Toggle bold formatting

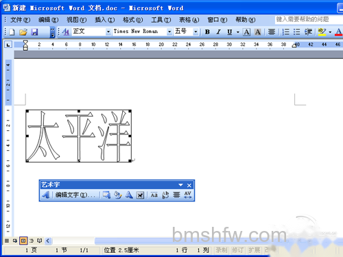click(x=207, y=32)
